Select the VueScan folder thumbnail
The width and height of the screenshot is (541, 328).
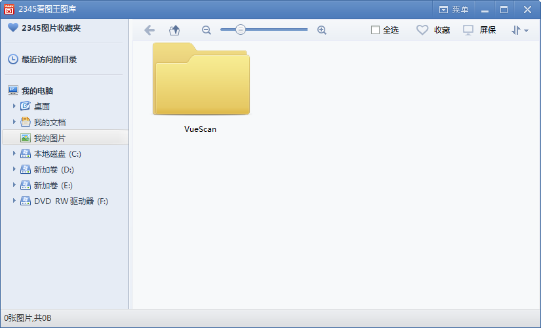[x=201, y=79]
